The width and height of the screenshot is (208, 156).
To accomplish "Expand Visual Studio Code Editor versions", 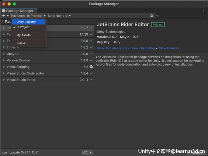I will [x=4, y=73].
